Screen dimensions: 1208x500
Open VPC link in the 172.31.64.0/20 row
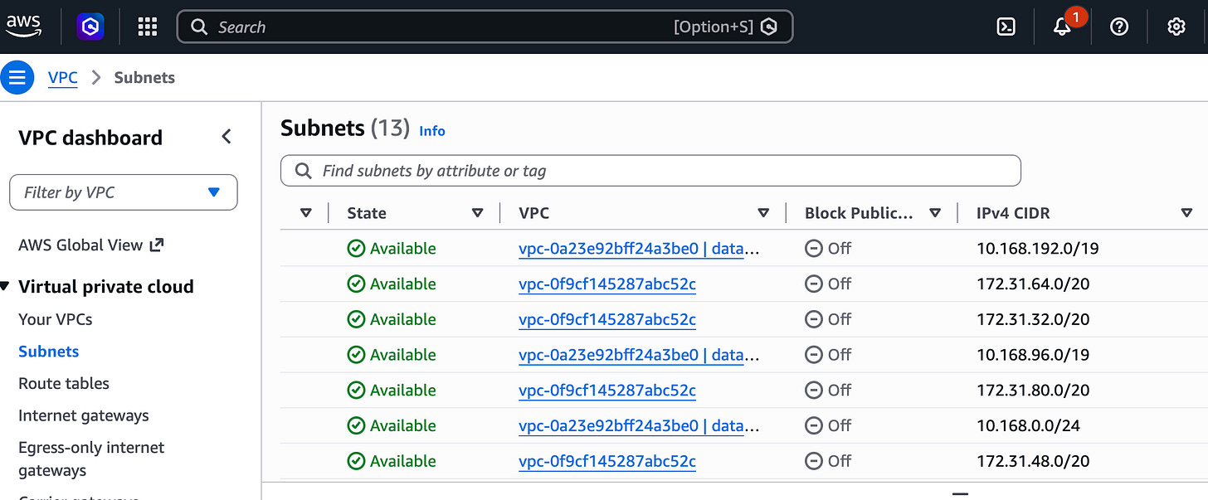607,284
